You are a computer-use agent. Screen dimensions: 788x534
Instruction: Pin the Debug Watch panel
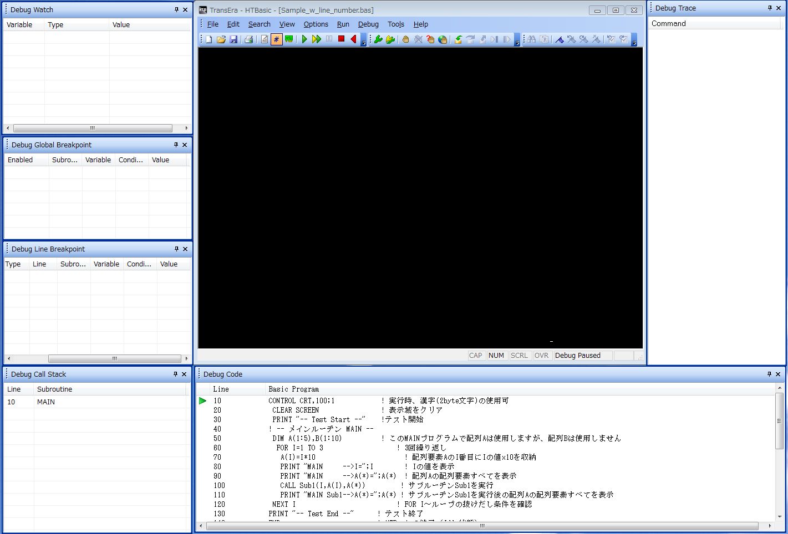click(x=176, y=9)
